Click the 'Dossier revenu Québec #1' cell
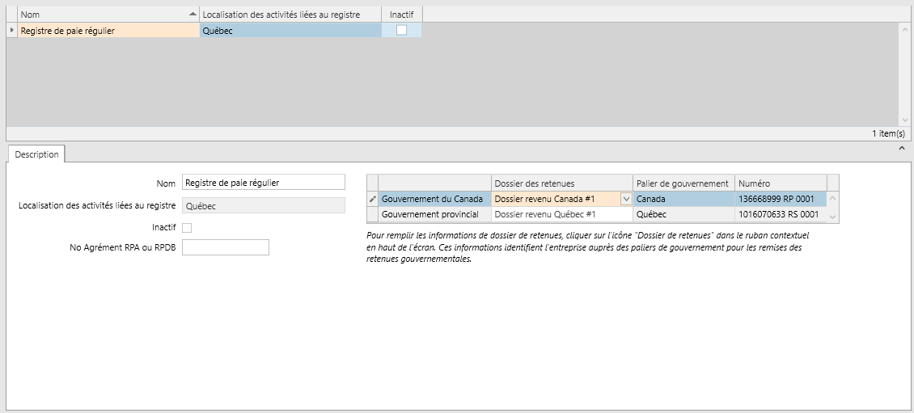The image size is (914, 413). (562, 214)
